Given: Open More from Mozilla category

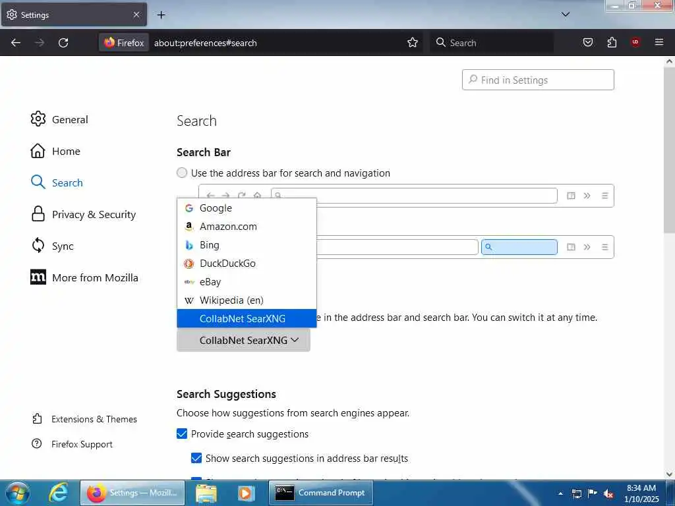Looking at the screenshot, I should (84, 277).
